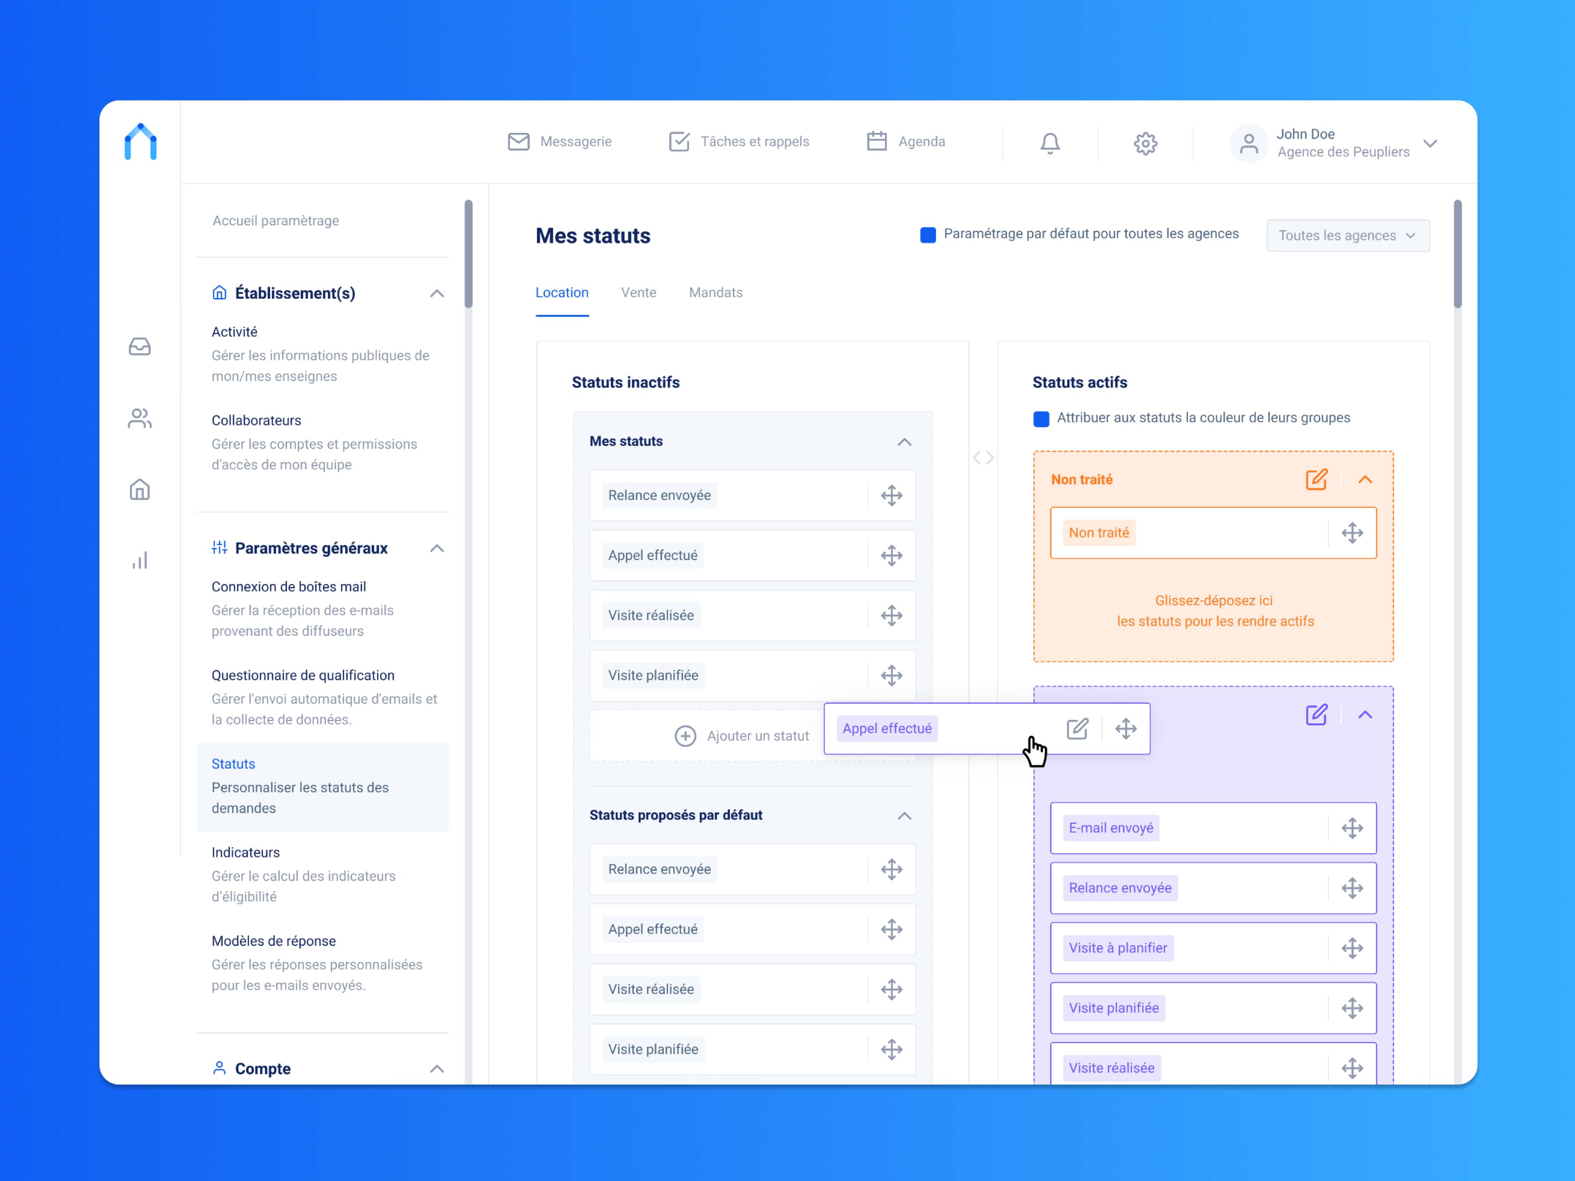
Task: Open the Toutes les agences dropdown
Action: click(x=1348, y=236)
